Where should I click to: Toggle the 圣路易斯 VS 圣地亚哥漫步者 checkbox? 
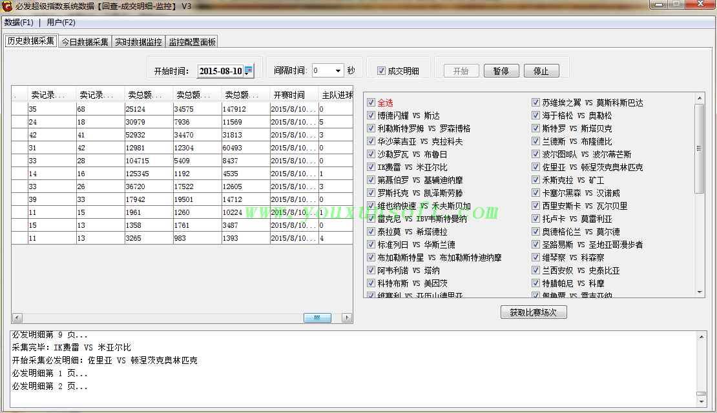535,245
